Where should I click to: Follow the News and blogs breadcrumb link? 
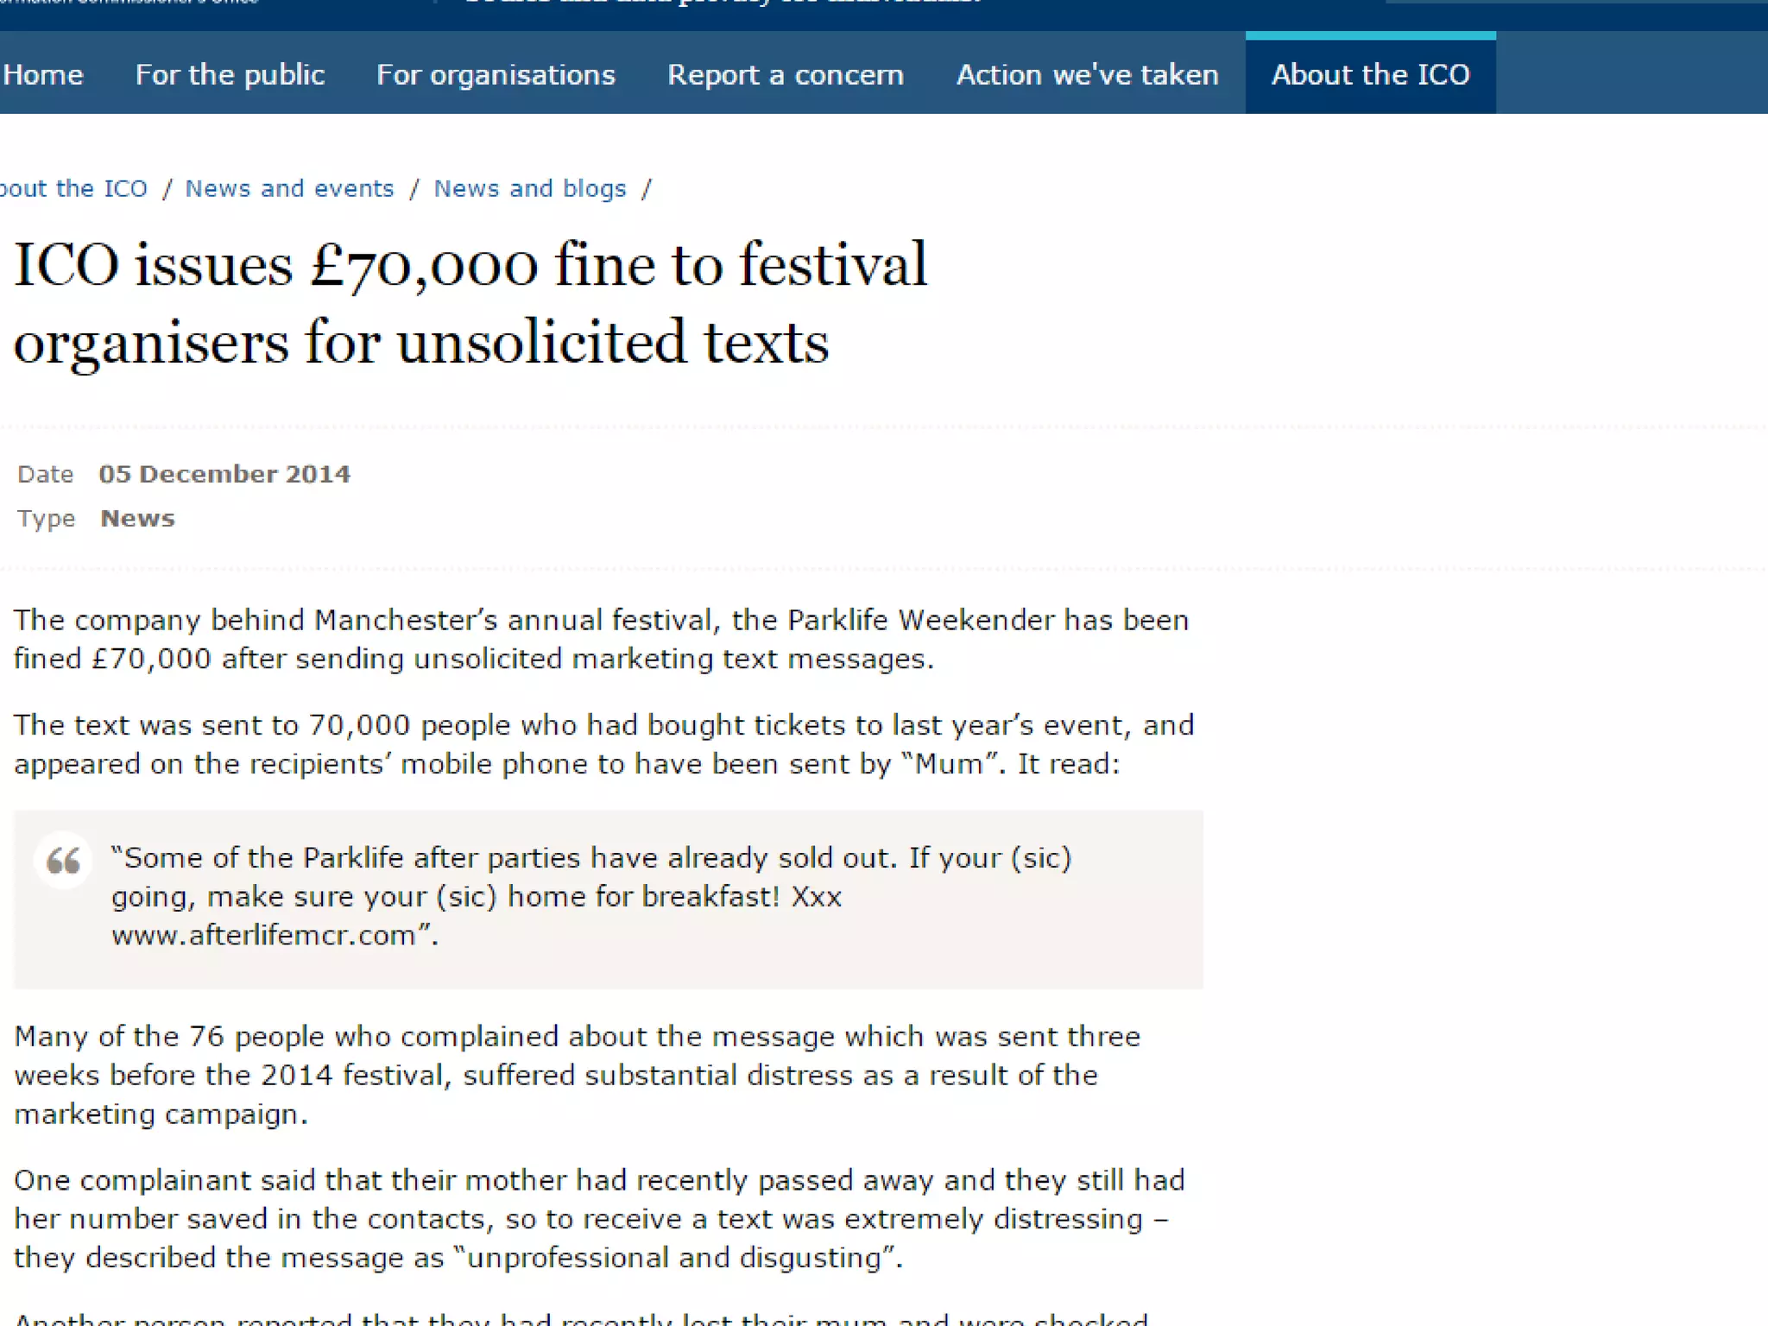coord(529,188)
